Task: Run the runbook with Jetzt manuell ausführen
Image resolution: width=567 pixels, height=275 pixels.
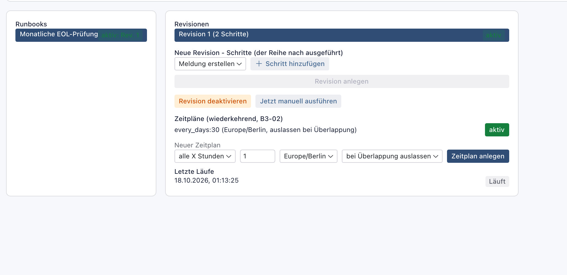Action: [x=298, y=101]
